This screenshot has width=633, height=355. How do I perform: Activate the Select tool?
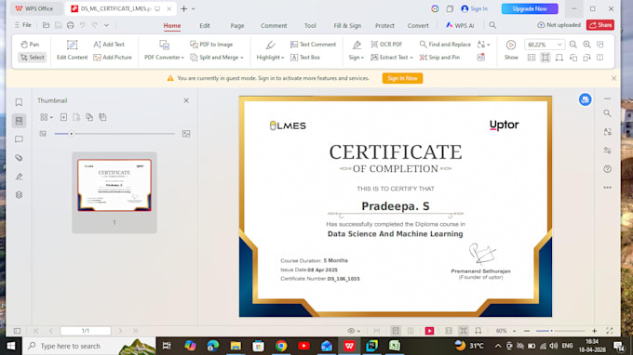(x=32, y=58)
